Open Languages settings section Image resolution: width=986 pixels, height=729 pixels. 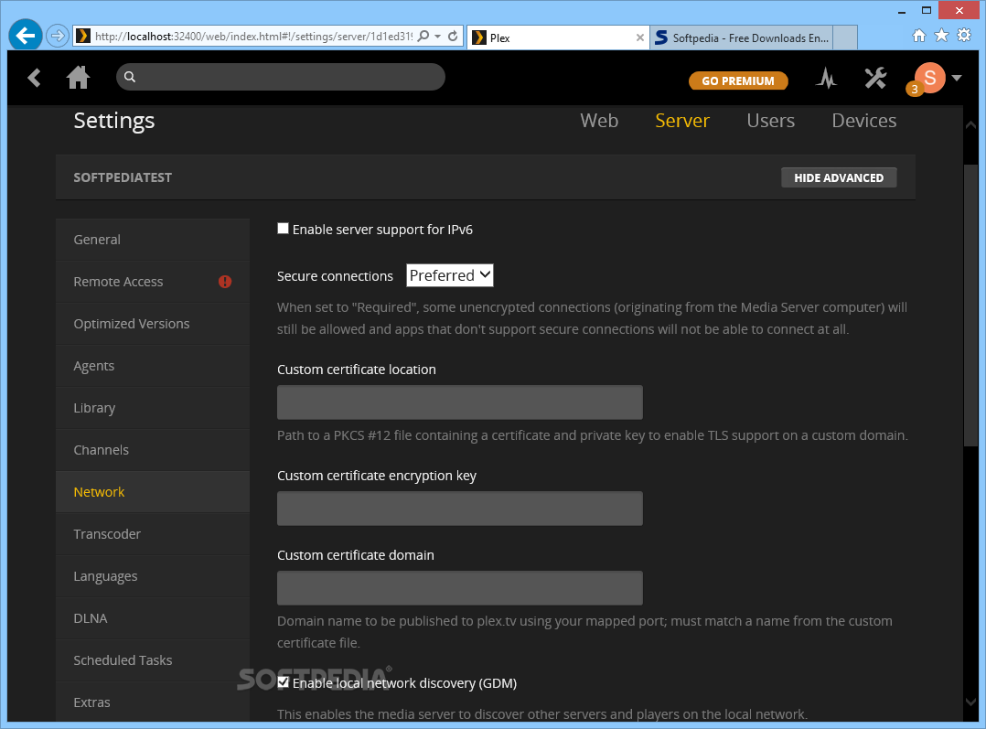(x=153, y=576)
